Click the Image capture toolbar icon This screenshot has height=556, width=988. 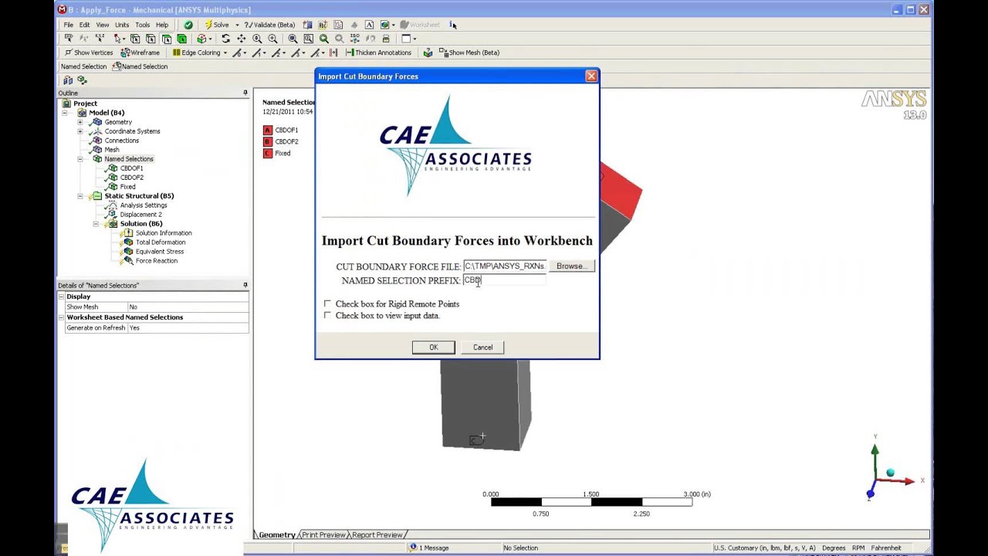384,25
